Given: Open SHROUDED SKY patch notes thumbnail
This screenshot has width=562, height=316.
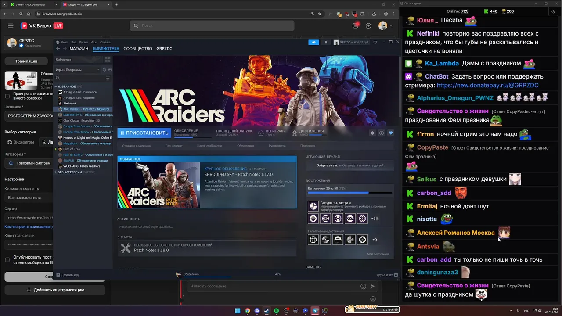Looking at the screenshot, I should click(159, 185).
